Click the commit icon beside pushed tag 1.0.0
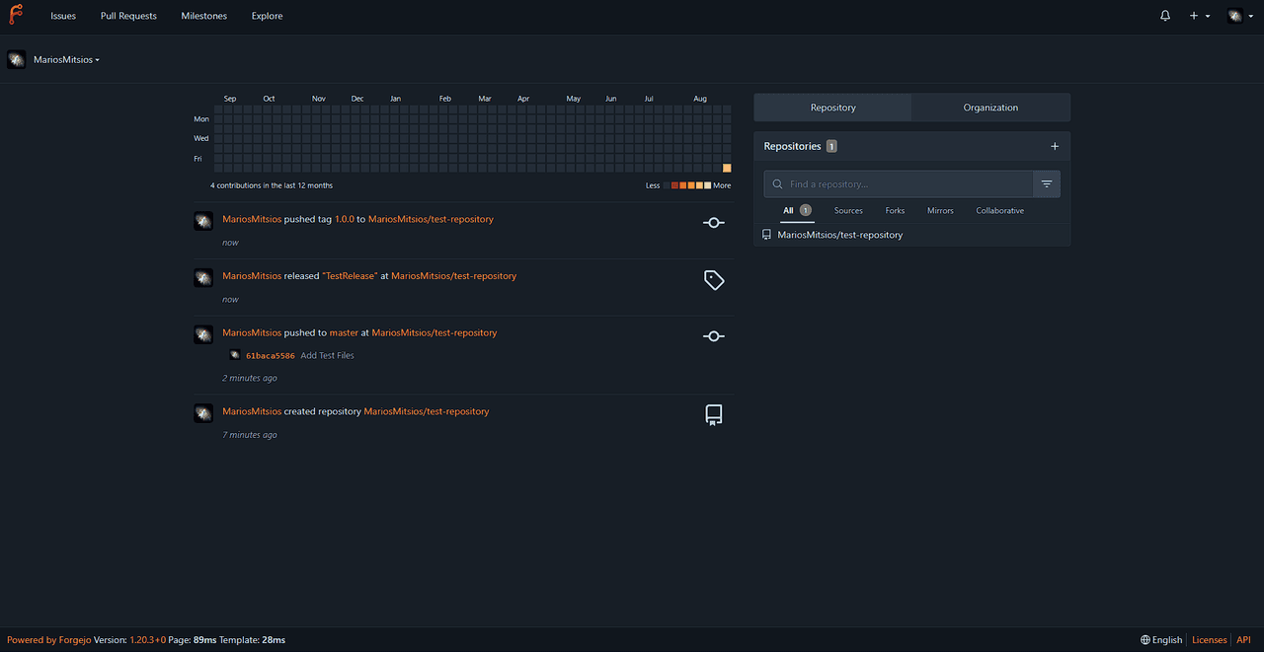This screenshot has width=1264, height=652. (x=714, y=223)
